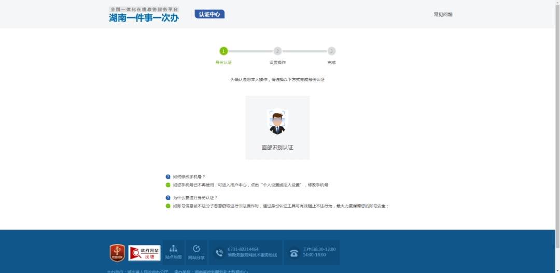Click the green answer icon about phone number
This screenshot has height=273, width=560.
click(x=168, y=185)
